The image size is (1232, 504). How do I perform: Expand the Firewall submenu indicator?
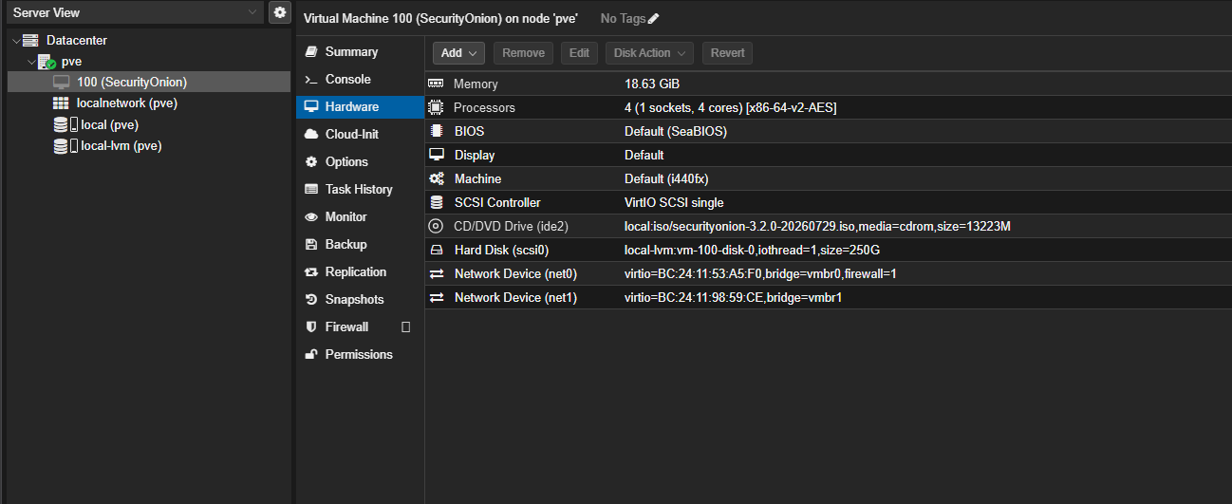pyautogui.click(x=406, y=327)
